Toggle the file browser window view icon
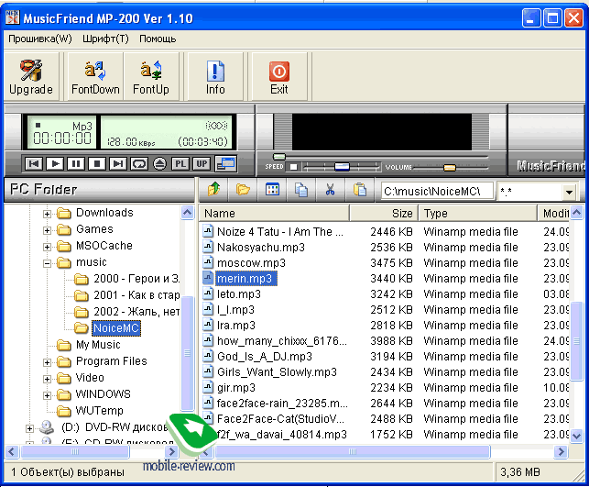Image resolution: width=589 pixels, height=487 pixels. [x=226, y=163]
